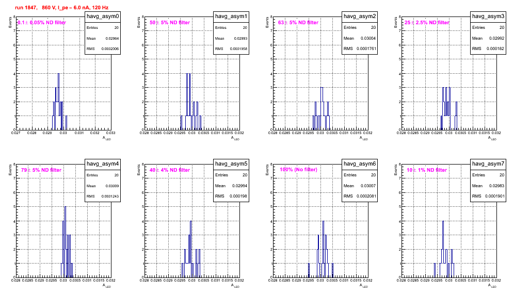Click the '25± 2.5% ND filter' label
The image size is (514, 295).
427,23
